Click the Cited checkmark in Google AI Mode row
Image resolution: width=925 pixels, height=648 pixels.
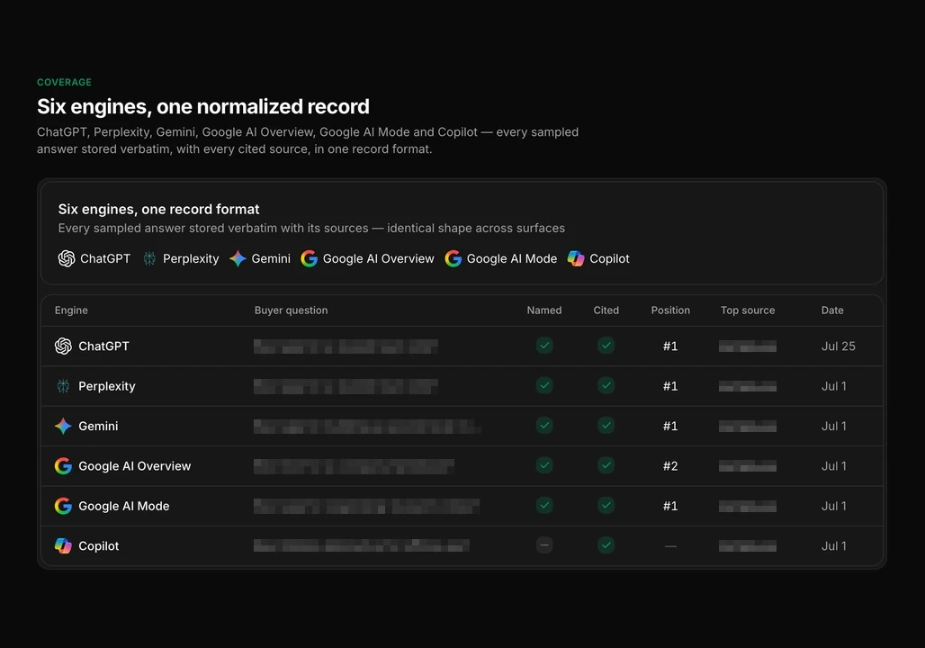606,505
